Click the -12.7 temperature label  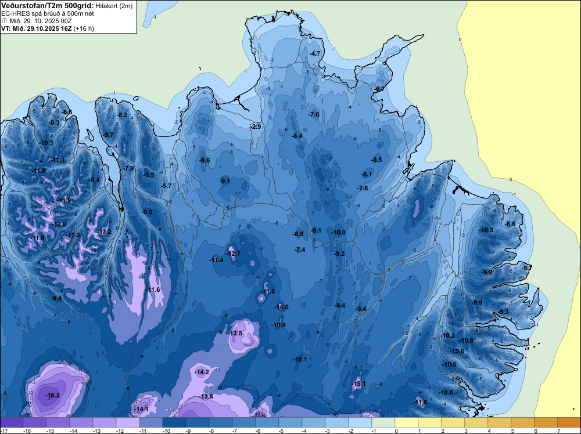tap(234, 254)
